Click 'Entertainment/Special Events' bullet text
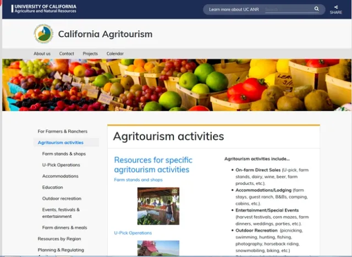352x257 pixels. click(267, 210)
